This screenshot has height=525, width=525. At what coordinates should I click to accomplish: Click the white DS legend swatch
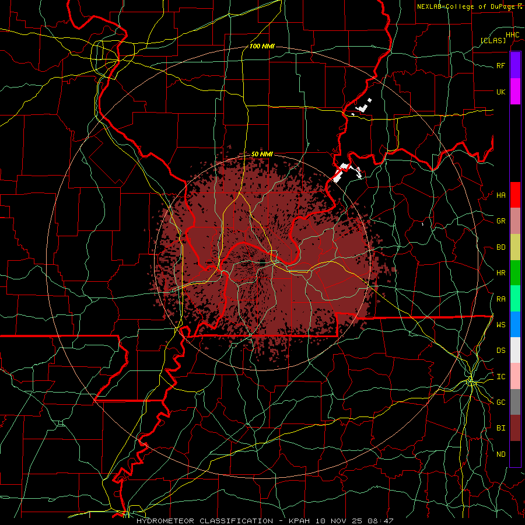coord(515,350)
